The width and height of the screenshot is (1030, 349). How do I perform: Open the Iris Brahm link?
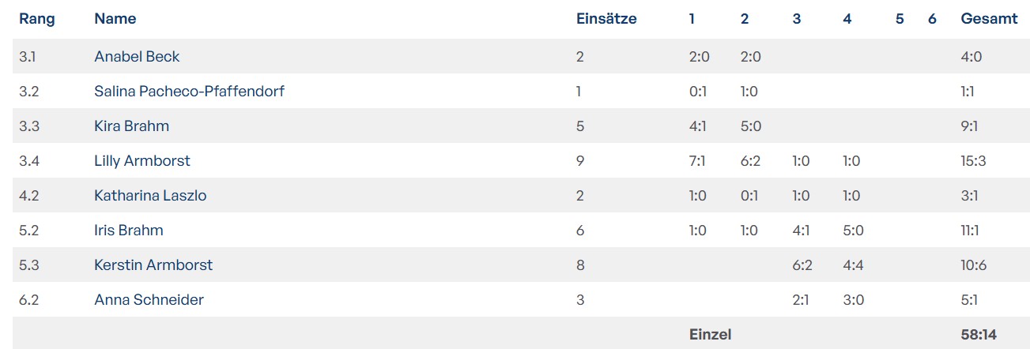pos(129,231)
